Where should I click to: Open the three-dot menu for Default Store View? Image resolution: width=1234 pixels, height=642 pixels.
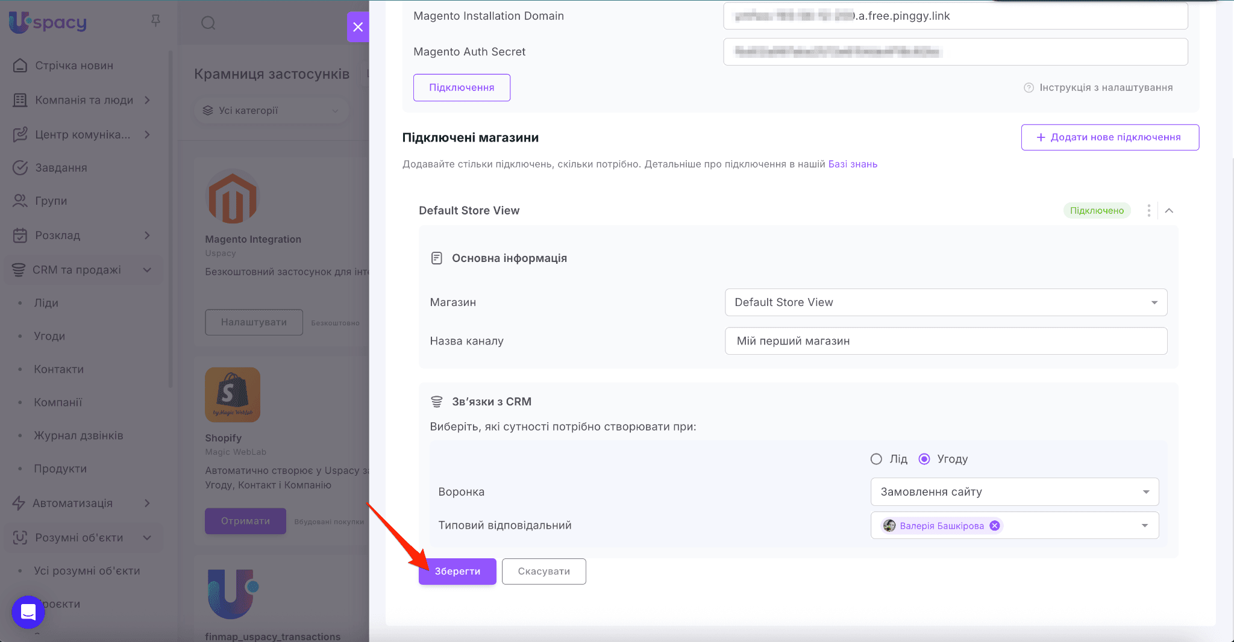(1148, 210)
